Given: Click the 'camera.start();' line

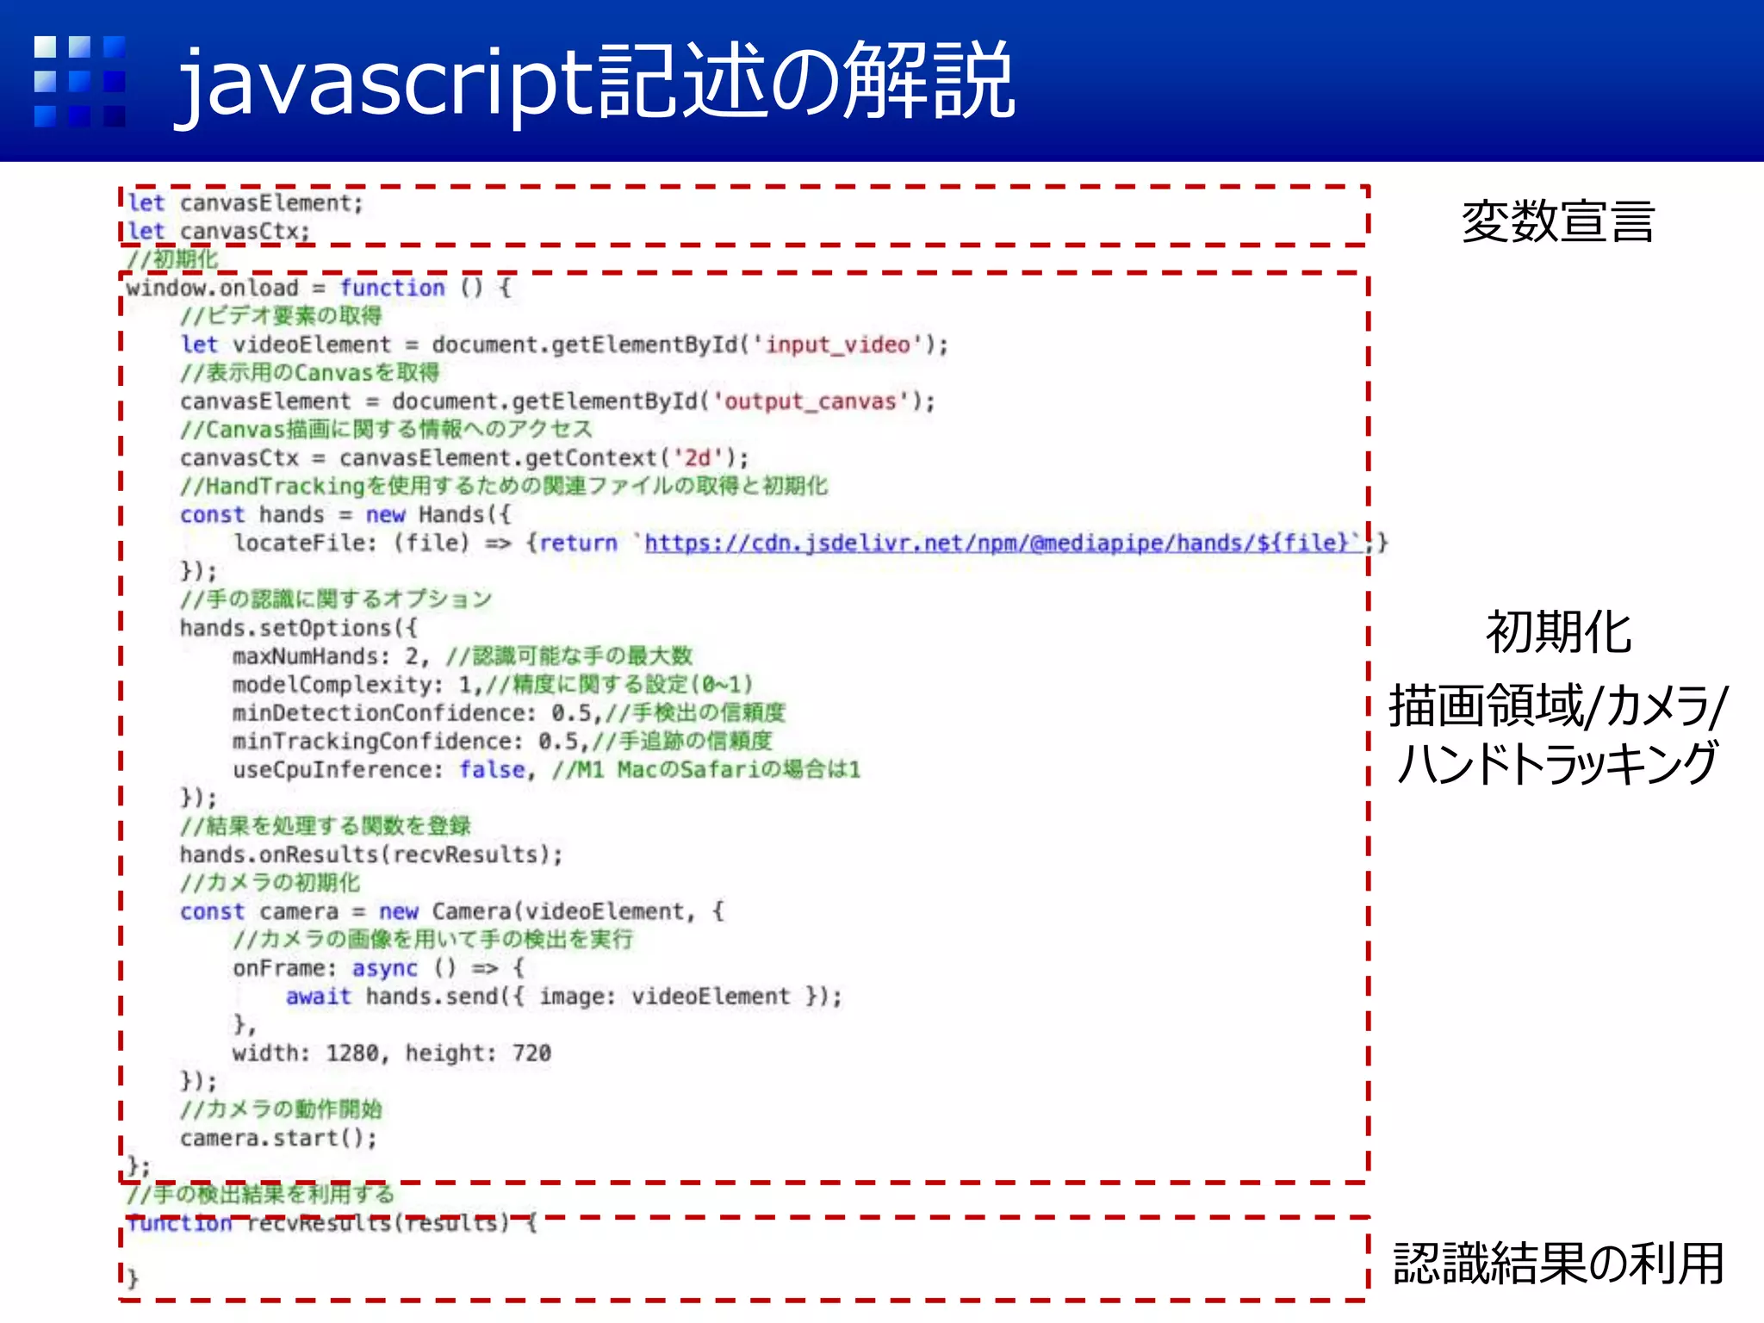Looking at the screenshot, I should click(x=278, y=1139).
